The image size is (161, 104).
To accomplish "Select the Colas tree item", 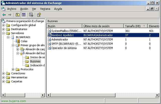I will pyautogui.click(x=24, y=41).
